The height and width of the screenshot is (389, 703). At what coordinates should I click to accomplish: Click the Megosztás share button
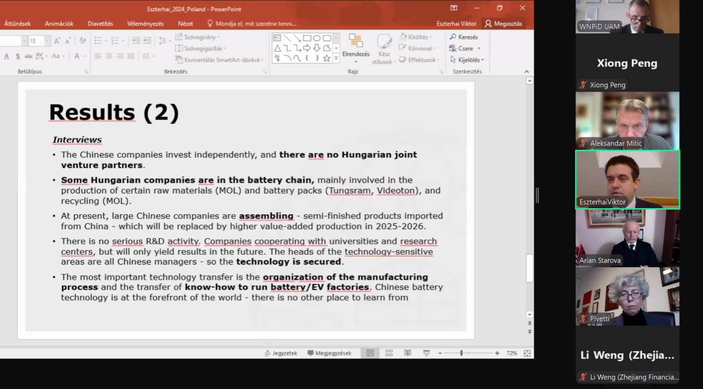[x=503, y=24]
